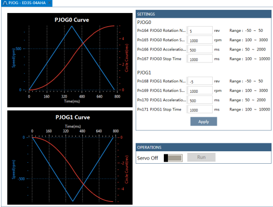
Task: Select the PJOG - ED3S-04AHA tab
Action: click(x=27, y=3)
